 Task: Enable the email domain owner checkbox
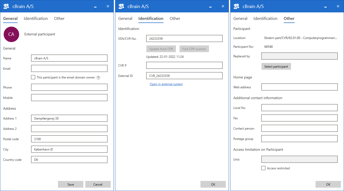[33, 77]
